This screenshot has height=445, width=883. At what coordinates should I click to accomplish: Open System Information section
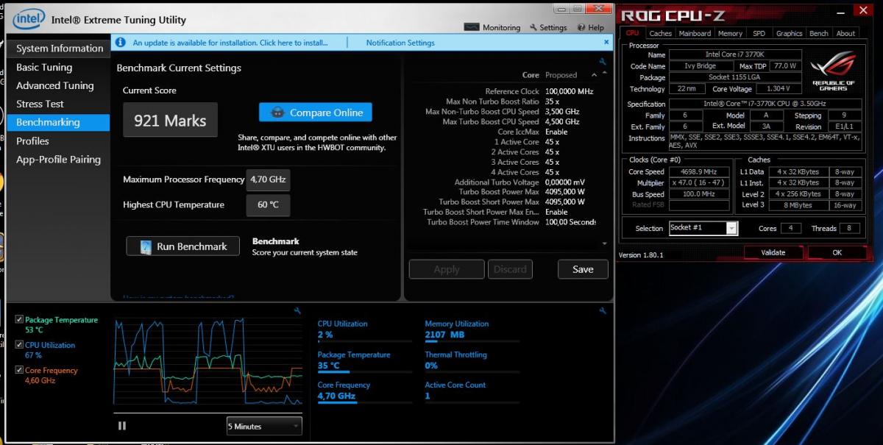click(60, 49)
